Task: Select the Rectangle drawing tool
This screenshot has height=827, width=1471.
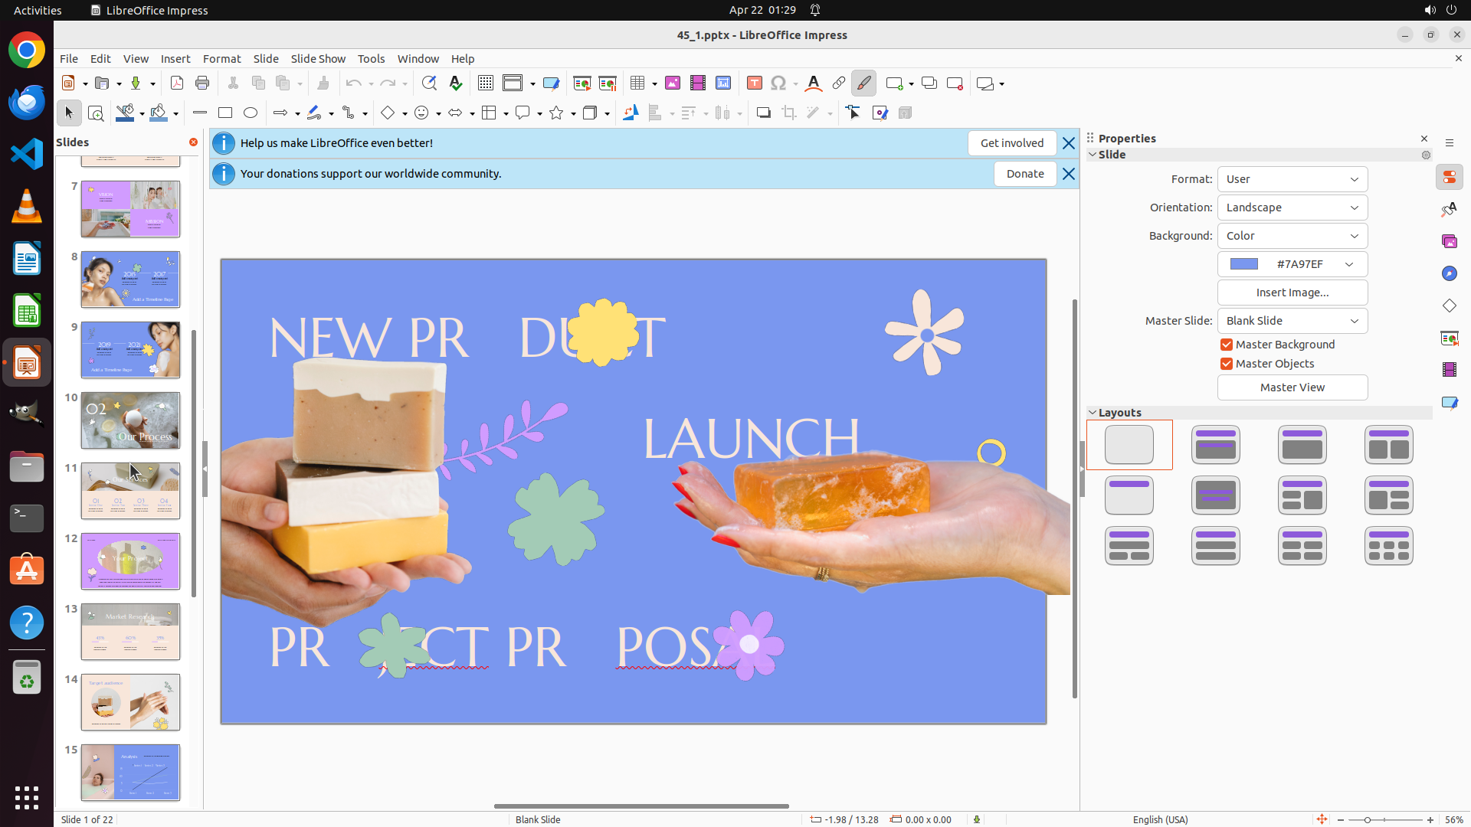Action: point(225,113)
